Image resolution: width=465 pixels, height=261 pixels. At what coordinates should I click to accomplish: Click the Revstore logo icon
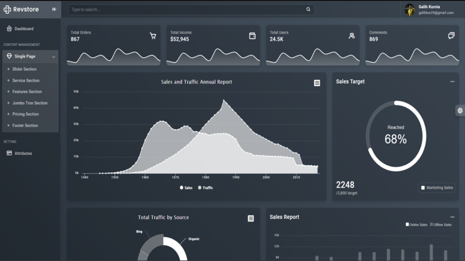[x=7, y=9]
